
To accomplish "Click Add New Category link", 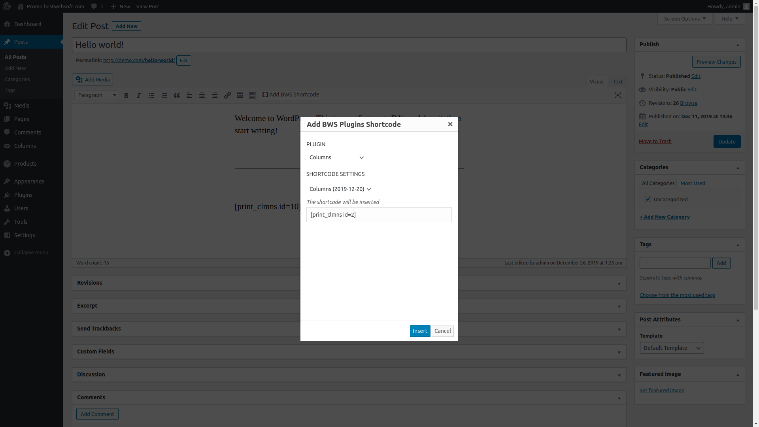I will coord(665,217).
